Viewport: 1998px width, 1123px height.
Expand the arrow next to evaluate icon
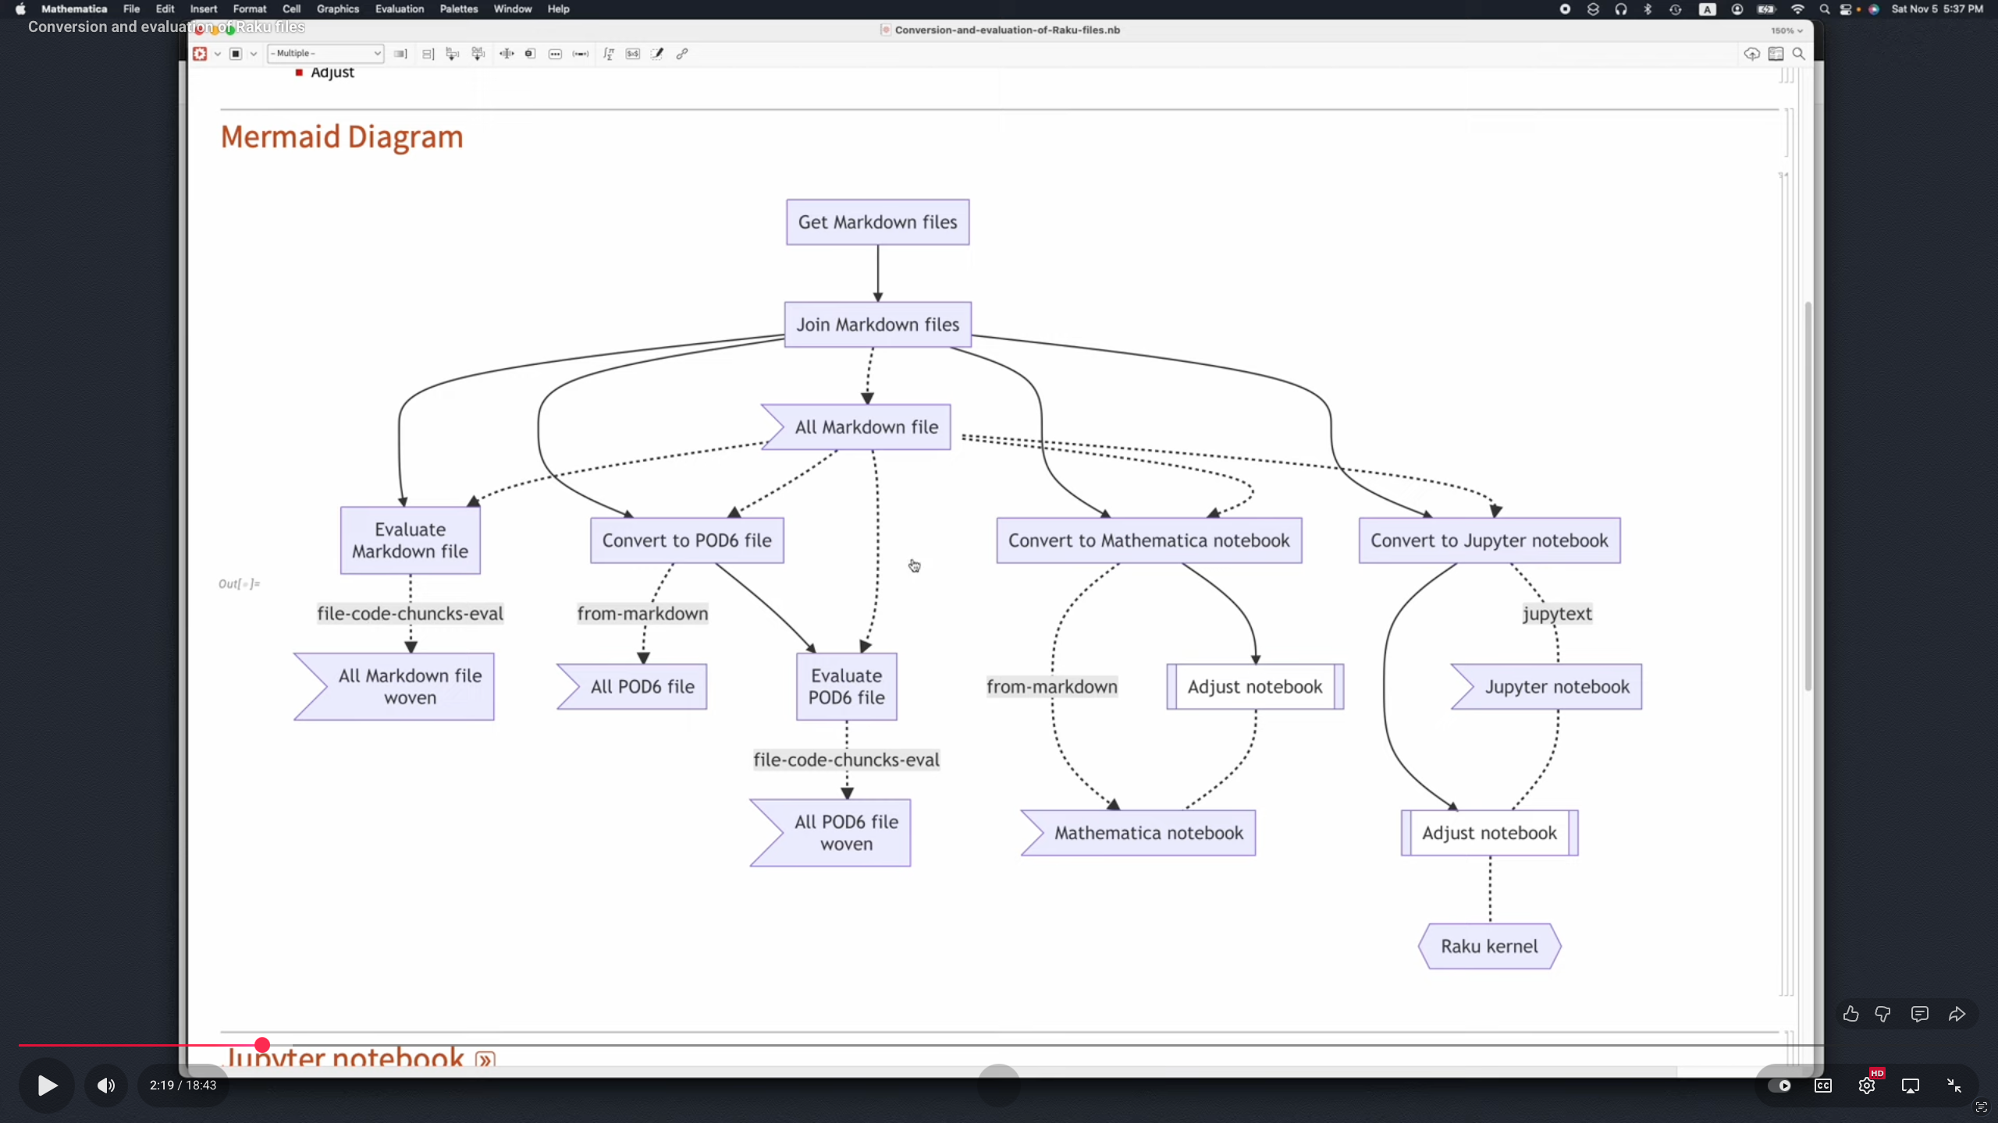click(218, 54)
